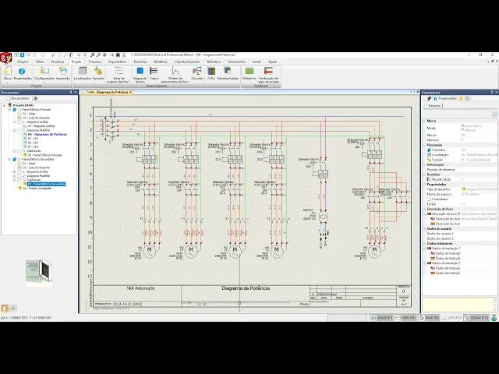Toggle ORTO (F8) in status bar
Image resolution: width=499 pixels, height=374 pixels.
tap(405, 318)
